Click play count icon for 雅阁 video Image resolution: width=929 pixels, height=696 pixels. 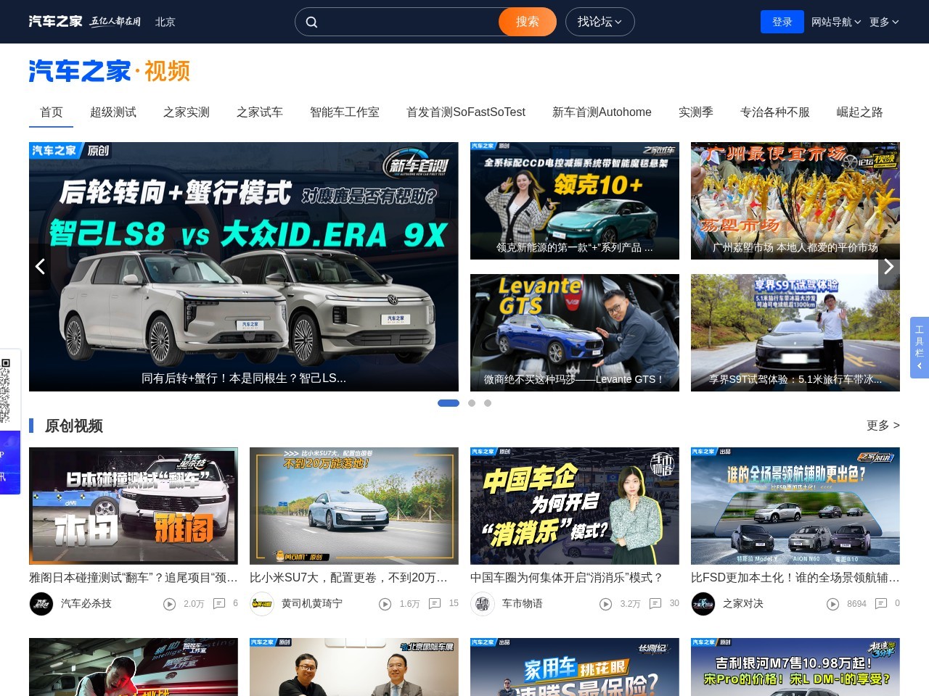click(170, 604)
